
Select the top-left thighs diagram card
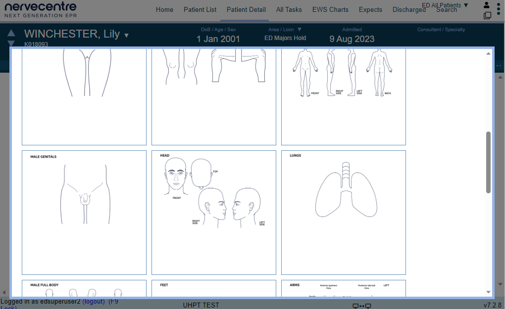pyautogui.click(x=84, y=97)
